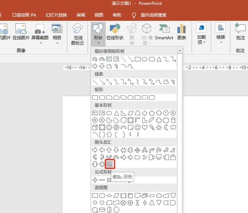The image size is (248, 213).
Task: Select the heart shape in 基本形状
Action: 145,127
